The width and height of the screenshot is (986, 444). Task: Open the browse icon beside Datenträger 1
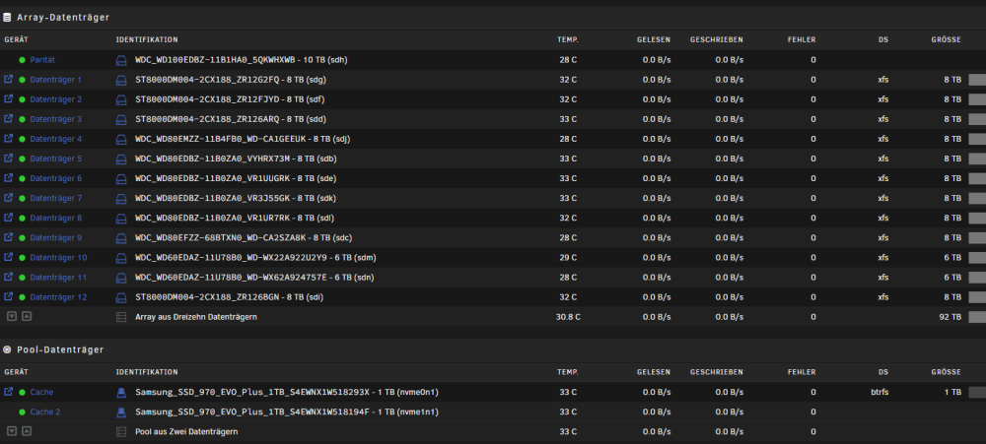point(8,80)
